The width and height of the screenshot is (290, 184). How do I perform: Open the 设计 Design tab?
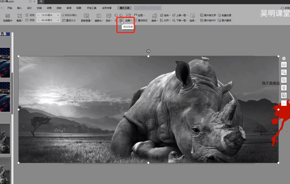(29, 8)
